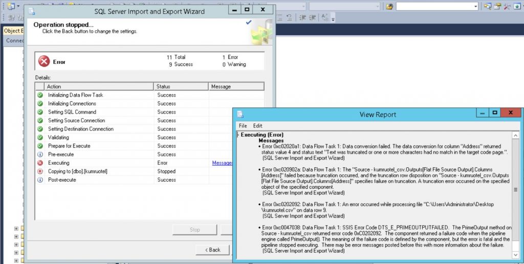Click the Back button in the wizard
The image size is (524, 264).
click(212, 250)
